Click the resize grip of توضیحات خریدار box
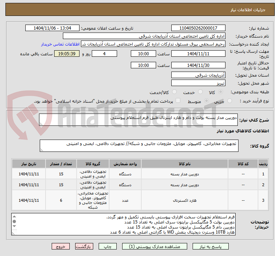The width and height of the screenshot is (275, 256). pyautogui.click(x=13, y=233)
